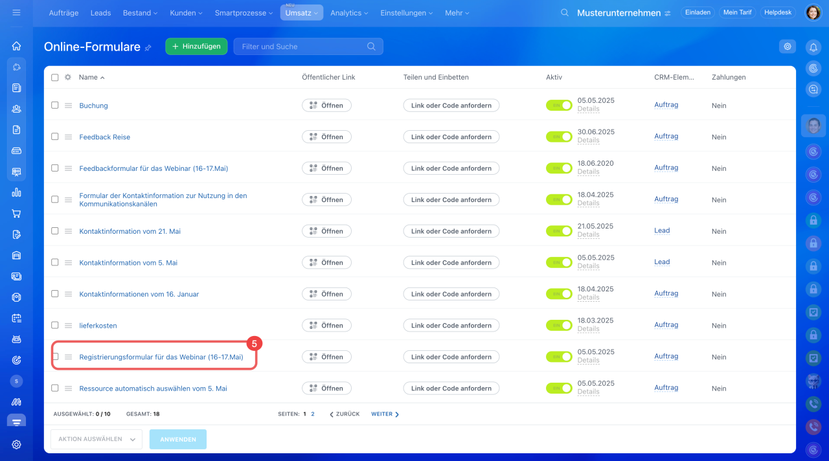Open row menu for Buchung

(69, 106)
